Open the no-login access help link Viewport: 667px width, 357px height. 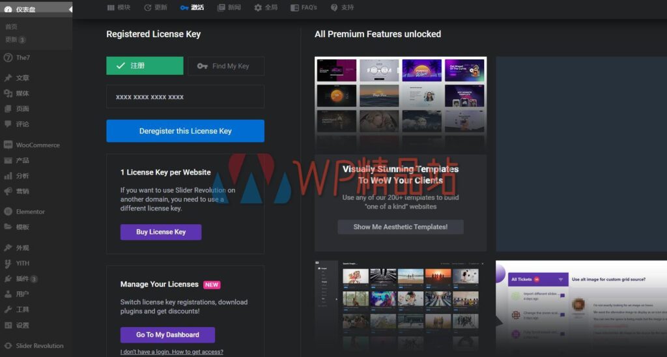pos(171,352)
